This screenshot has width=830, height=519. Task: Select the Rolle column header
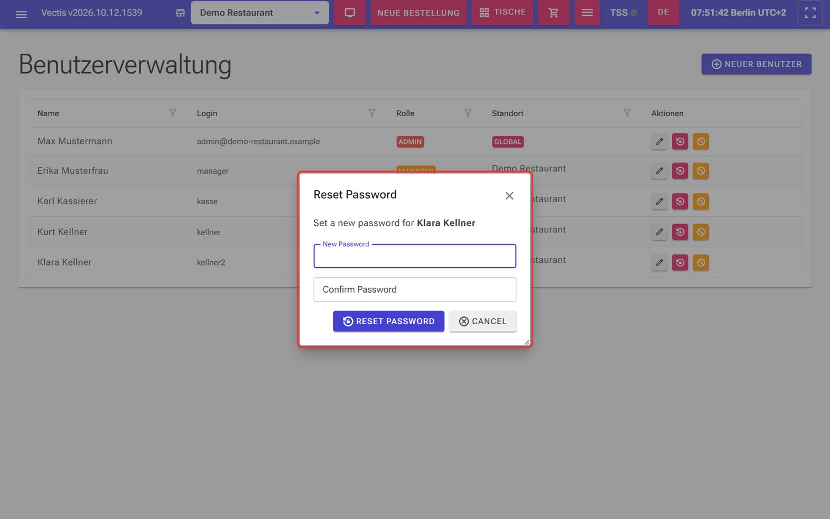pos(405,113)
